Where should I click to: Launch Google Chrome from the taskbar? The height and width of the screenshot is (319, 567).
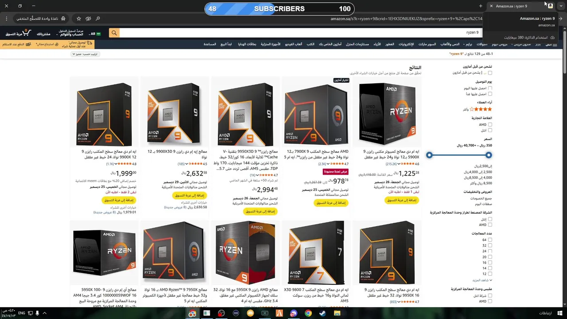click(308, 313)
